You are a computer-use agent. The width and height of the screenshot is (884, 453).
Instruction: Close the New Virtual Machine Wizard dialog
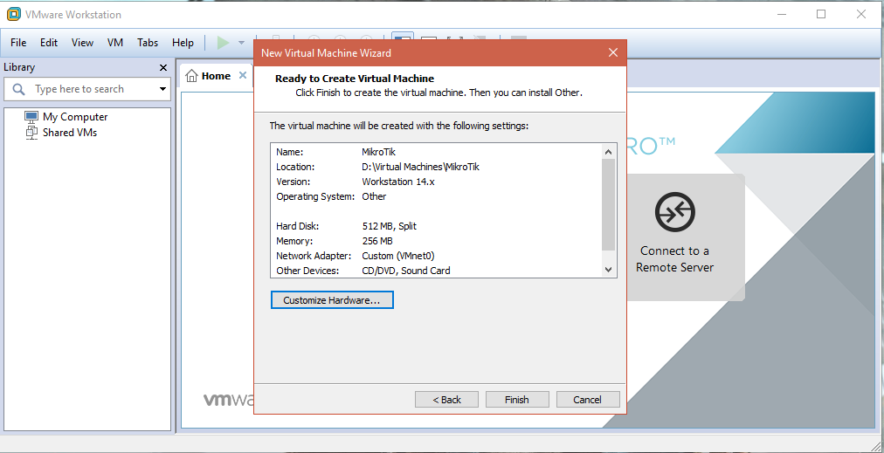pos(613,53)
